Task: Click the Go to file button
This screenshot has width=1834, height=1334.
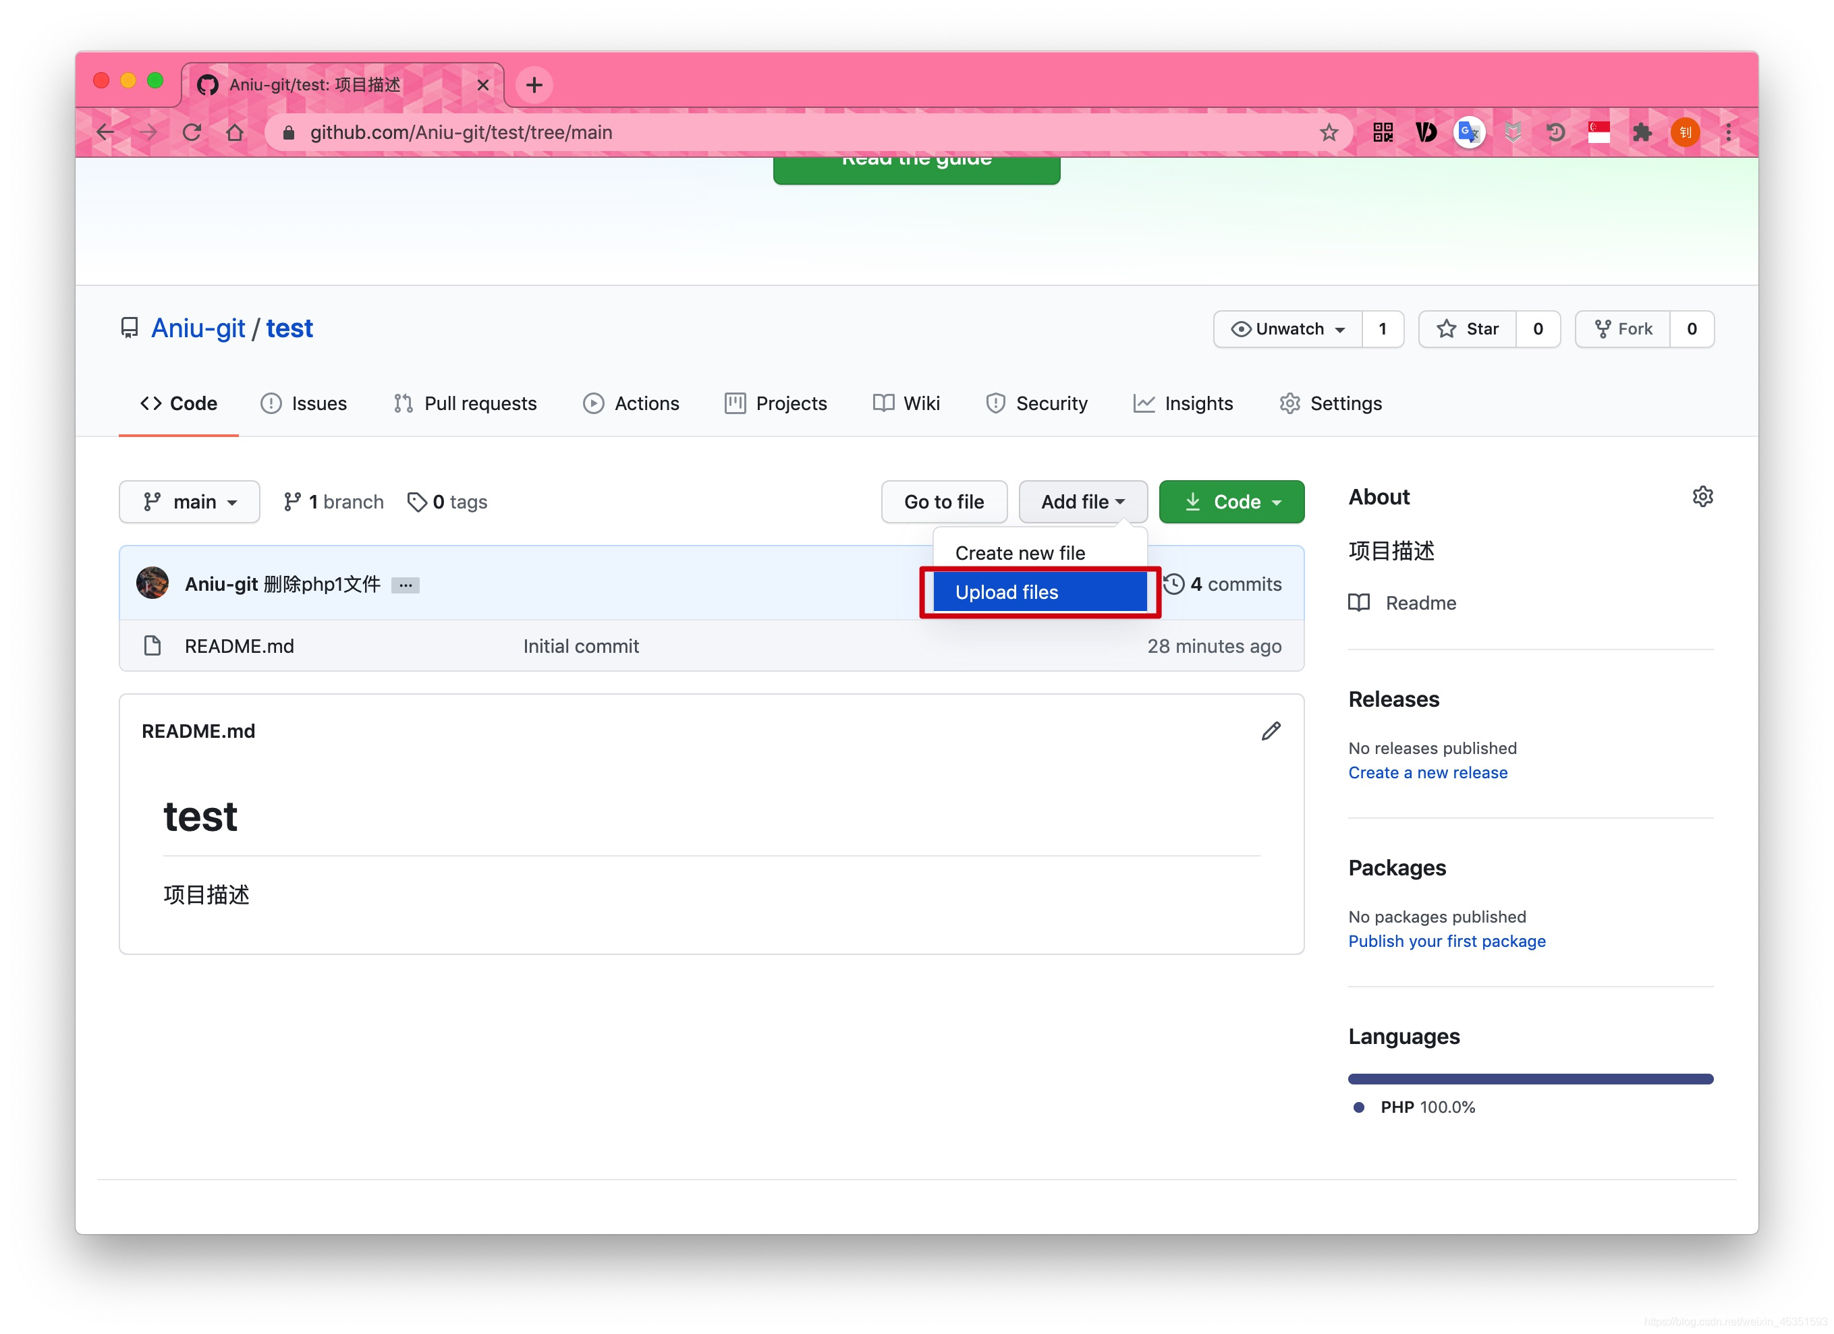Action: 944,502
